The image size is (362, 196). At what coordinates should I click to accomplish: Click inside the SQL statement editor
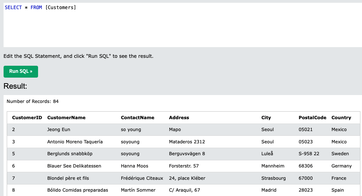click(x=183, y=25)
